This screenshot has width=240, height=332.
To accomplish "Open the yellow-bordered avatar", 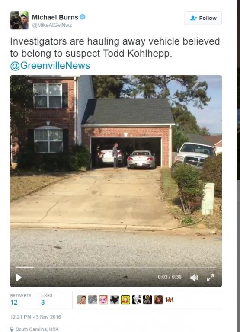I will (125, 300).
